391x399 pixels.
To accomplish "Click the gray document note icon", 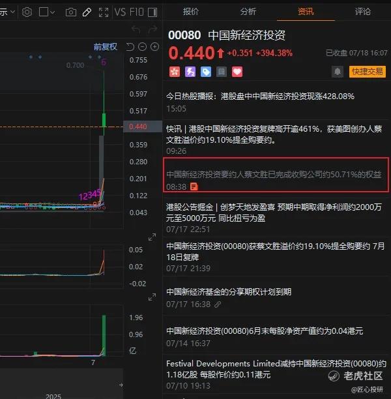I will click(x=222, y=72).
